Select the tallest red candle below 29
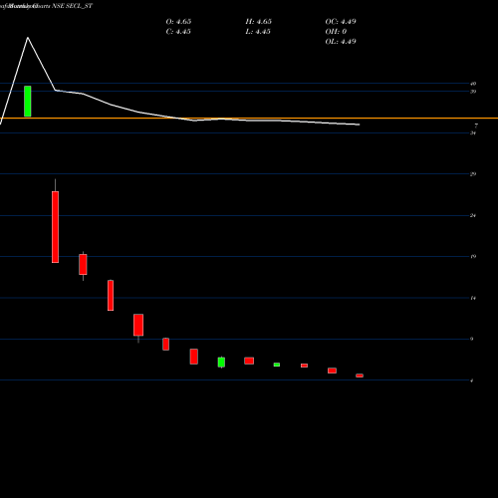 [x=55, y=227]
